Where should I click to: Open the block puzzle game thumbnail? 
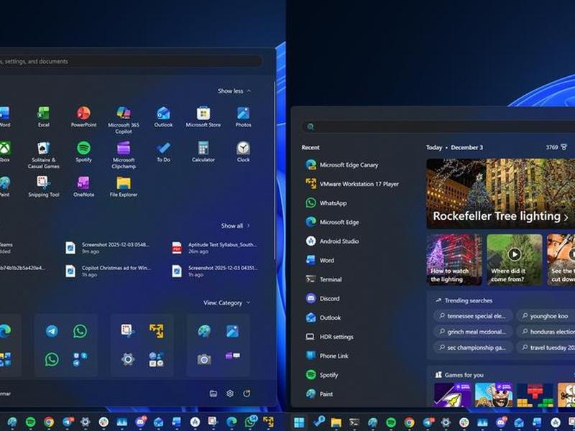coord(535,395)
